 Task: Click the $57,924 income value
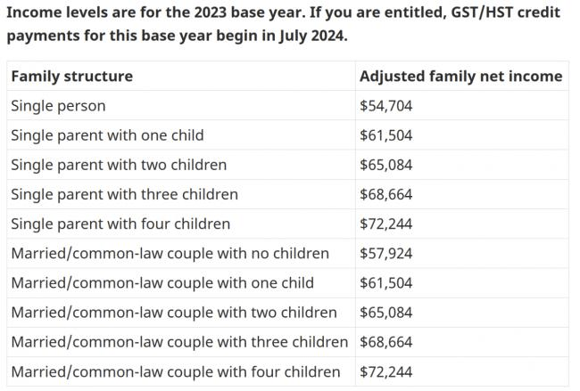(x=385, y=254)
